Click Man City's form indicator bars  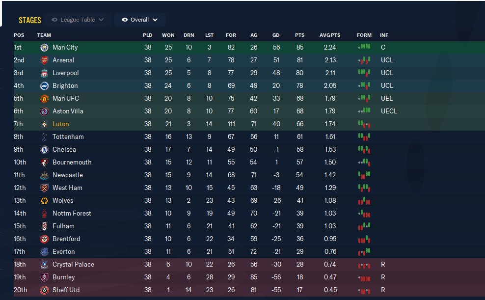click(364, 48)
